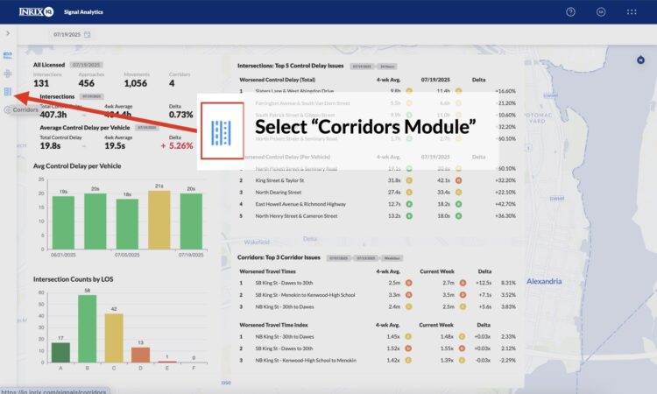
Task: Click the All Licensed heading
Action: (x=49, y=65)
